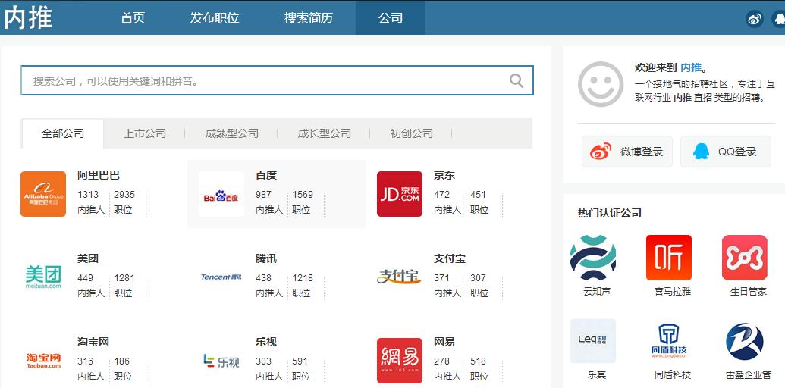Open the 淘宝网 company name link
The width and height of the screenshot is (785, 388).
(x=93, y=343)
